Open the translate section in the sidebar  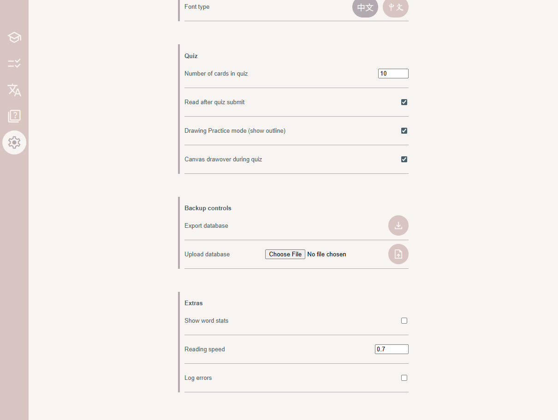pos(14,90)
